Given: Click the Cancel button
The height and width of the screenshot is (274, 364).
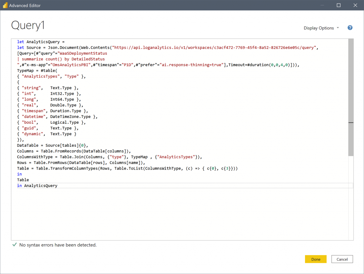Looking at the screenshot, I should coord(342,259).
